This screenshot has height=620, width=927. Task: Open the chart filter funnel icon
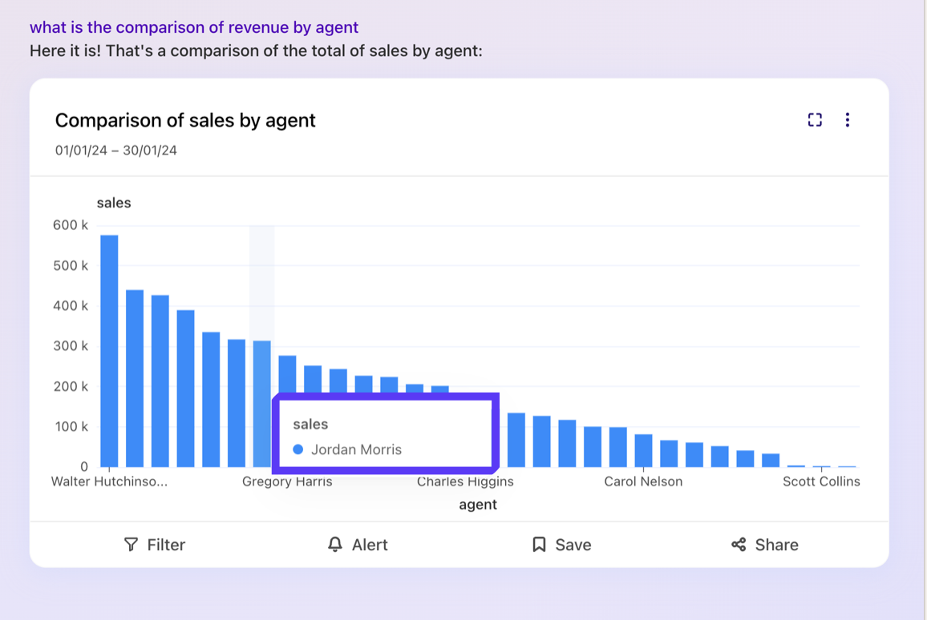click(132, 545)
